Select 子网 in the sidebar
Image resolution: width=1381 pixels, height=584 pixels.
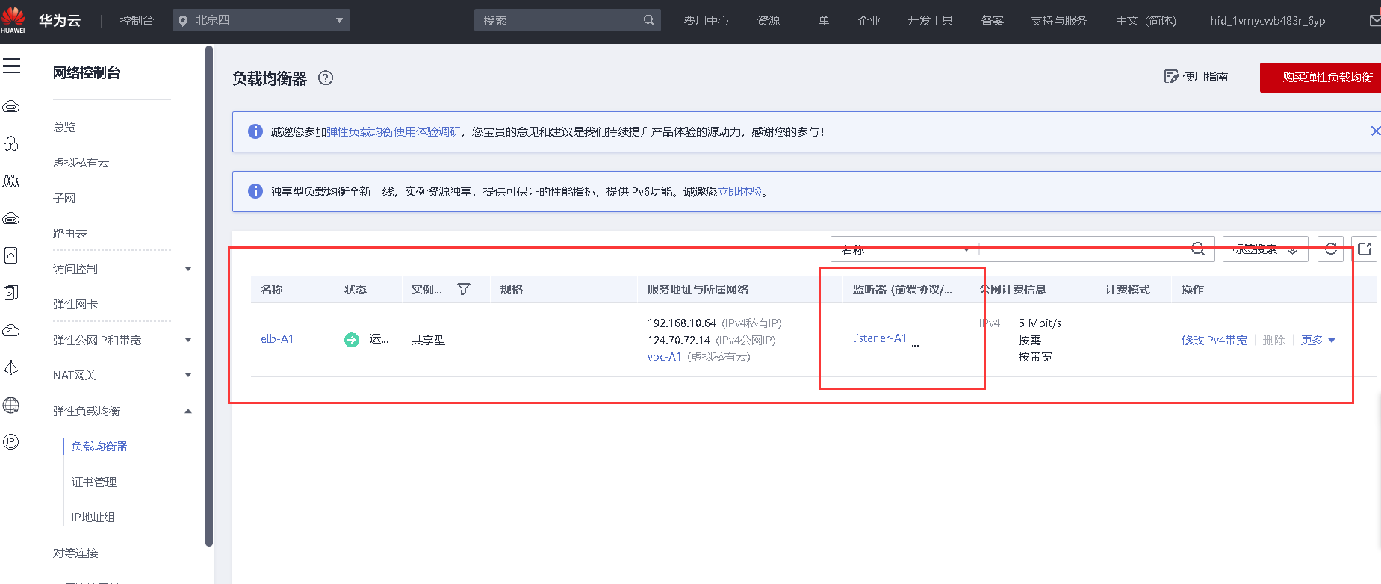(64, 198)
